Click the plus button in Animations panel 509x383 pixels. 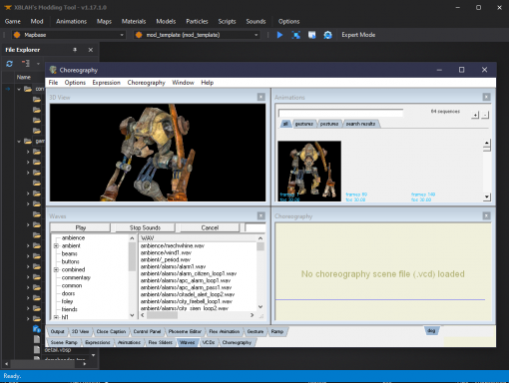pyautogui.click(x=475, y=115)
